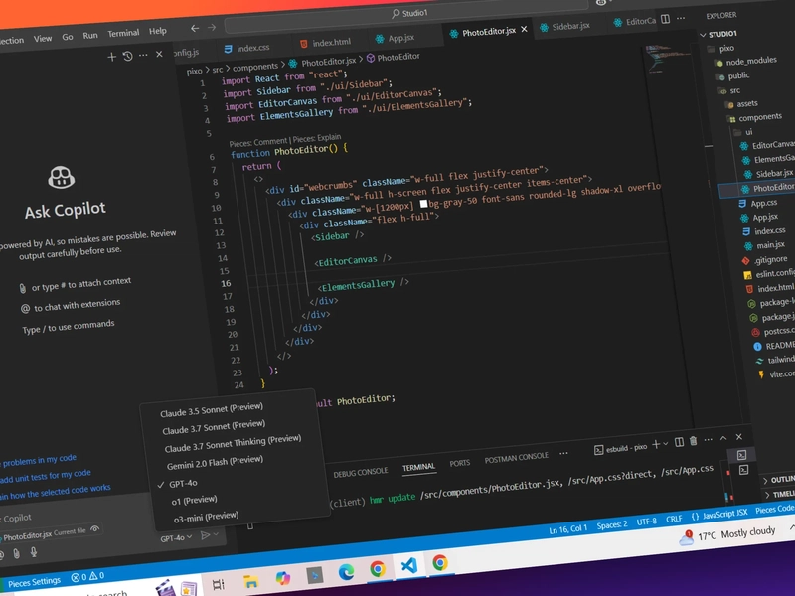This screenshot has width=795, height=596.
Task: Open Copilot chat history clock icon
Action: [x=128, y=57]
